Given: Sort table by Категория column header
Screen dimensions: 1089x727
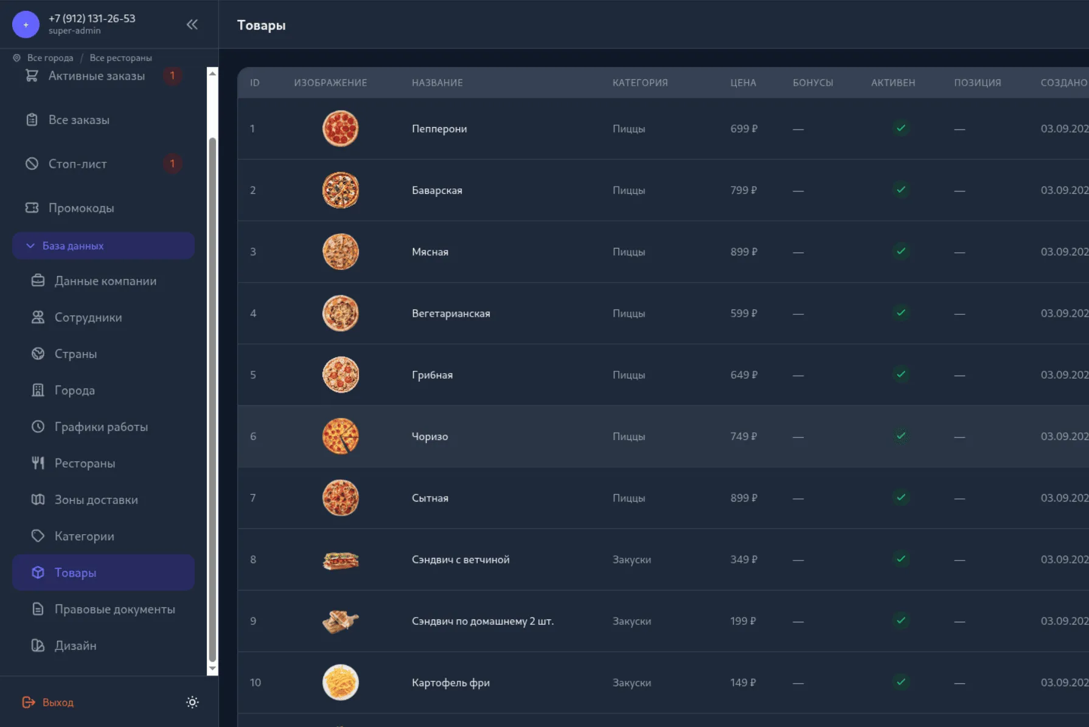Looking at the screenshot, I should 640,83.
